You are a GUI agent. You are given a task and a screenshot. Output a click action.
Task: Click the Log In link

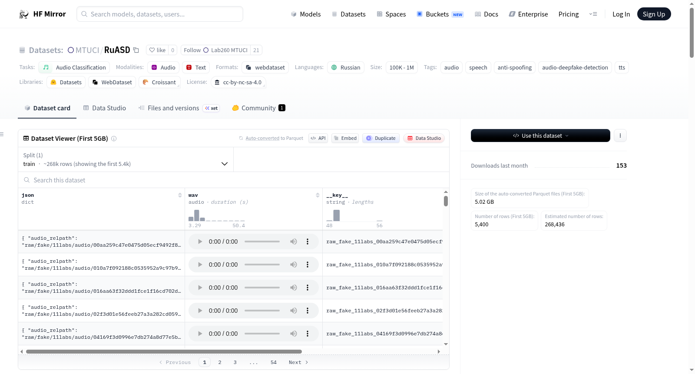coord(621,14)
